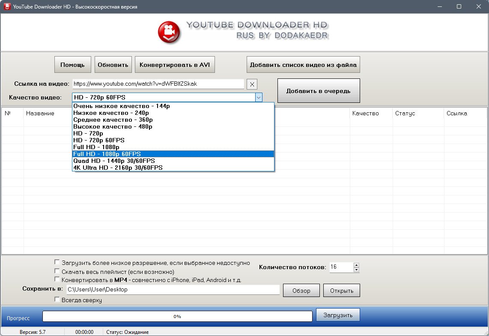Click the Ссылка на видео label
This screenshot has width=489, height=336.
pos(42,84)
